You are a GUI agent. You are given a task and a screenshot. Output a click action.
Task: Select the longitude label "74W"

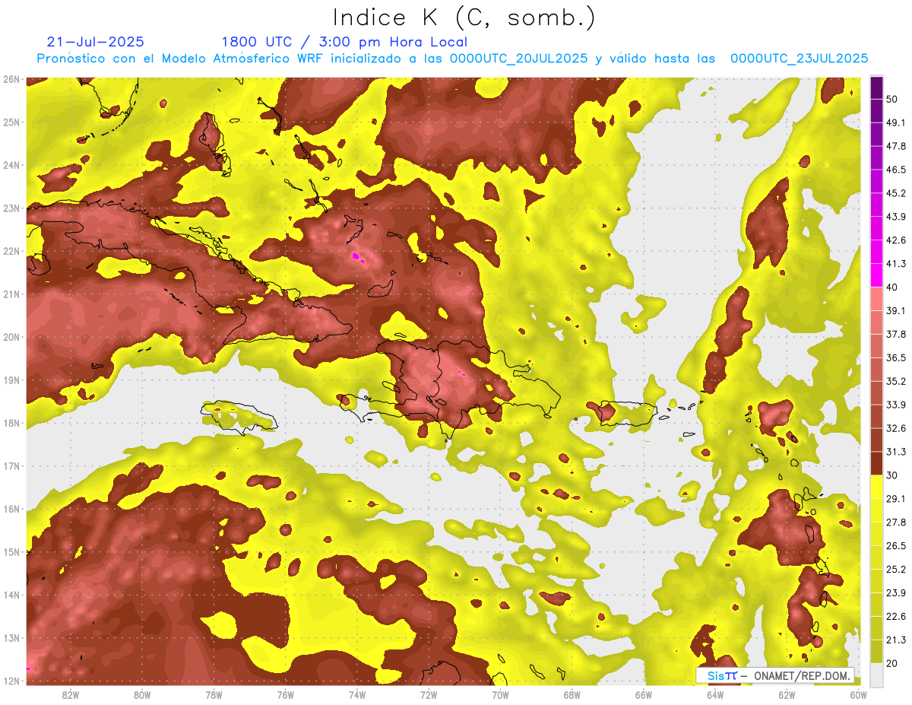pyautogui.click(x=357, y=694)
